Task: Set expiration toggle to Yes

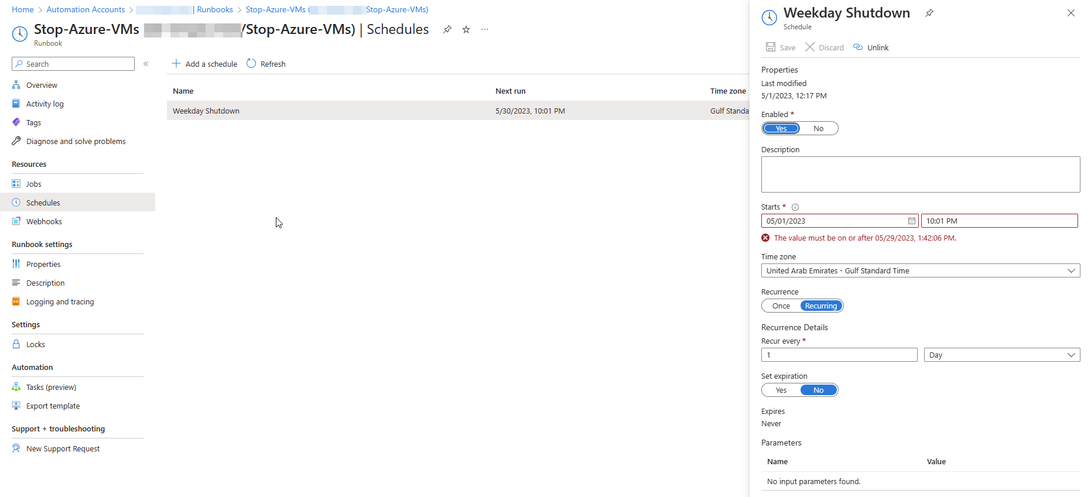Action: tap(781, 390)
